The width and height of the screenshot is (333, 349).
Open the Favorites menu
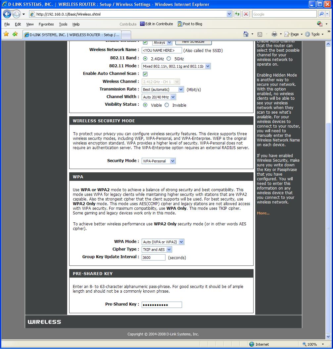click(46, 24)
